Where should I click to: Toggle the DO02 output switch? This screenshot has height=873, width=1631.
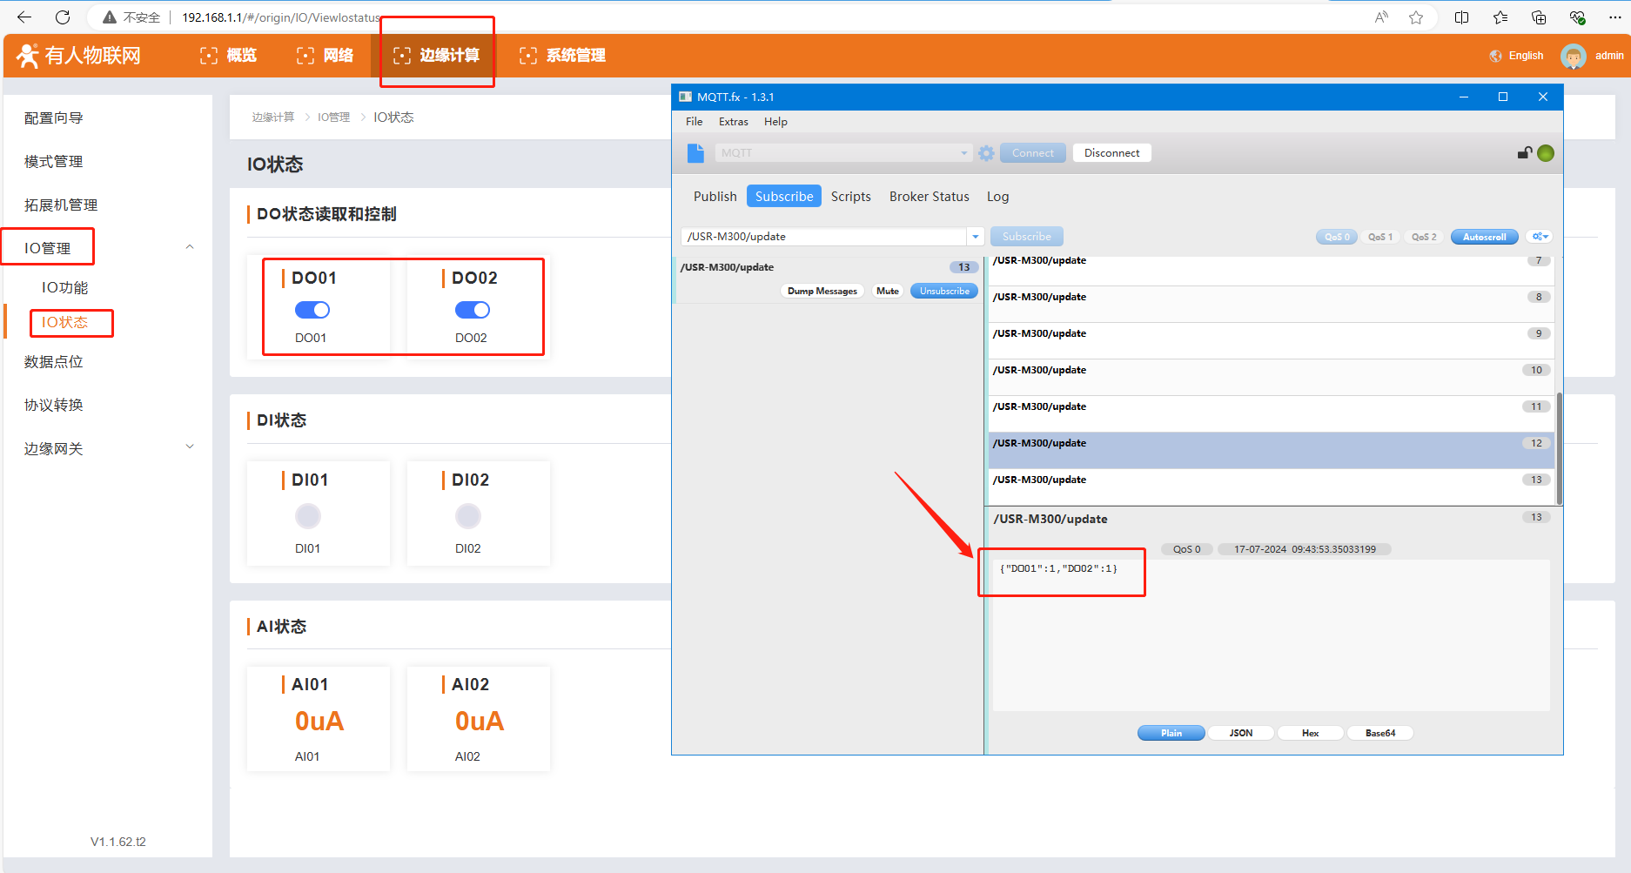(472, 310)
